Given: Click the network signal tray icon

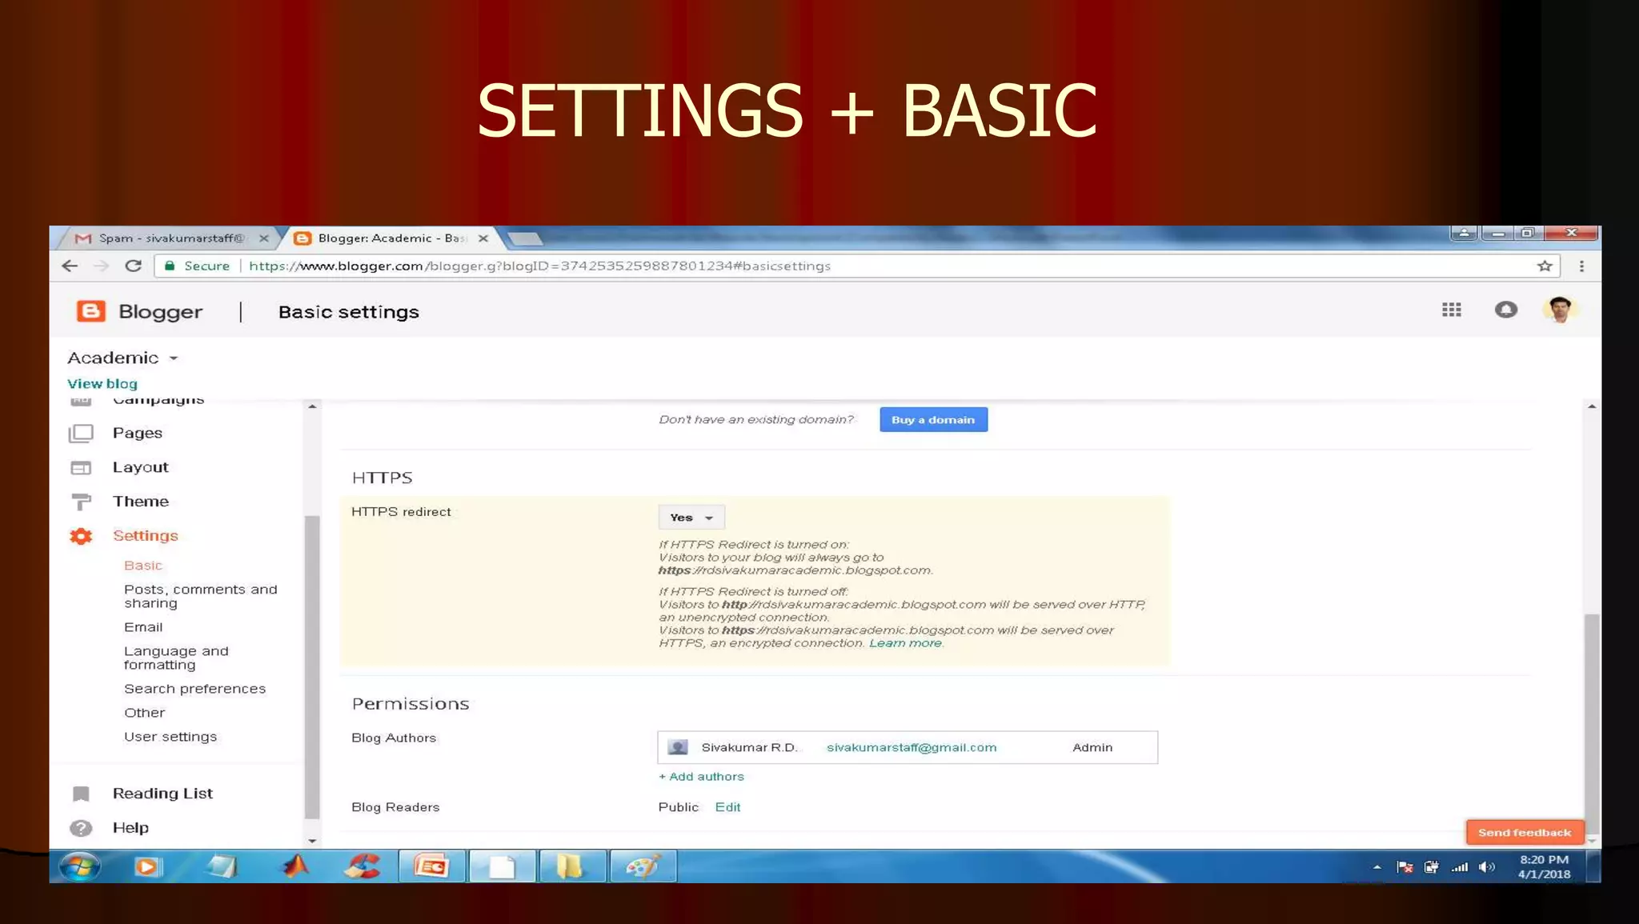Looking at the screenshot, I should (1459, 867).
